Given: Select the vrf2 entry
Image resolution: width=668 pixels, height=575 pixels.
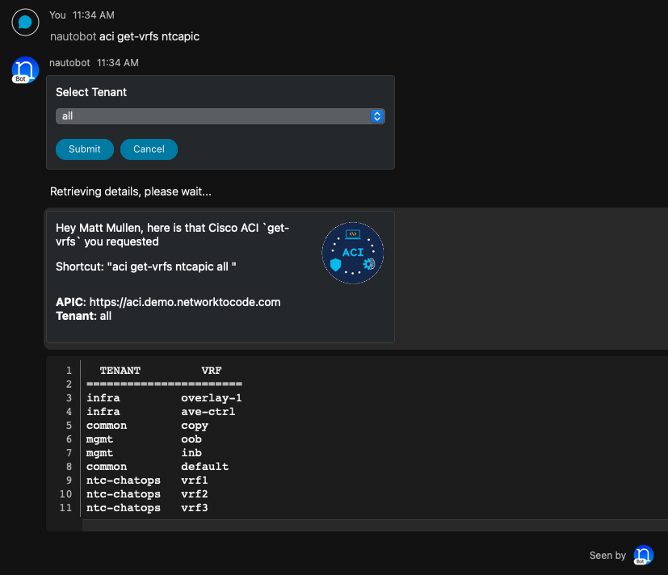Looking at the screenshot, I should (x=195, y=494).
